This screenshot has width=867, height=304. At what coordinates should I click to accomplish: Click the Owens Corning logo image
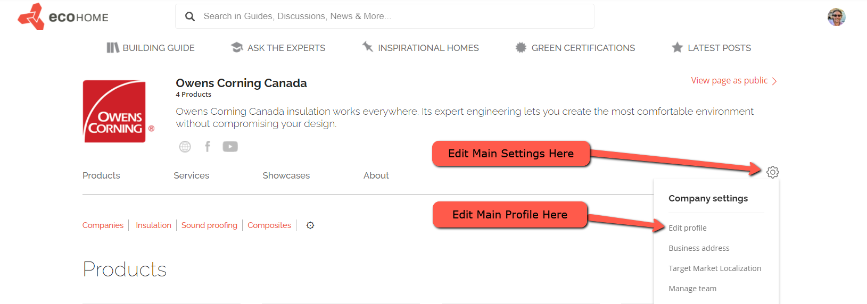point(115,112)
